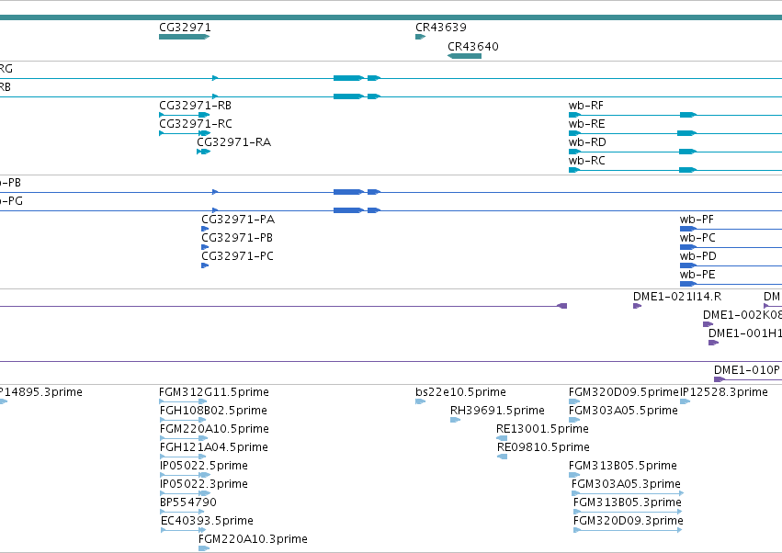
Task: Select the CG32971 gene feature bar
Action: [x=185, y=37]
